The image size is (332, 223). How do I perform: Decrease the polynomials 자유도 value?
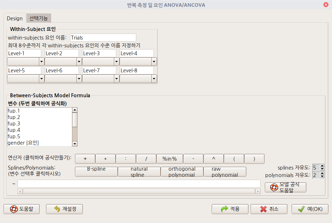(x=322, y=177)
